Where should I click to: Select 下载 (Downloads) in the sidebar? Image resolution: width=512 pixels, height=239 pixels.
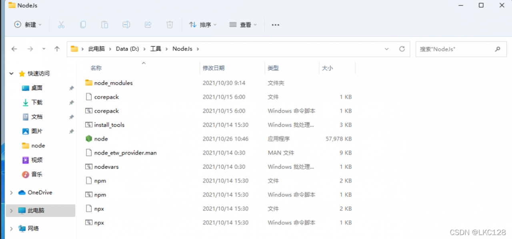click(x=37, y=103)
